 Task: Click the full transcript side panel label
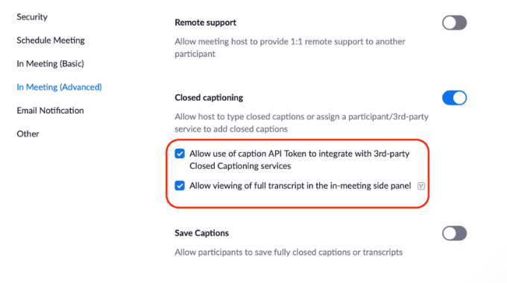300,185
